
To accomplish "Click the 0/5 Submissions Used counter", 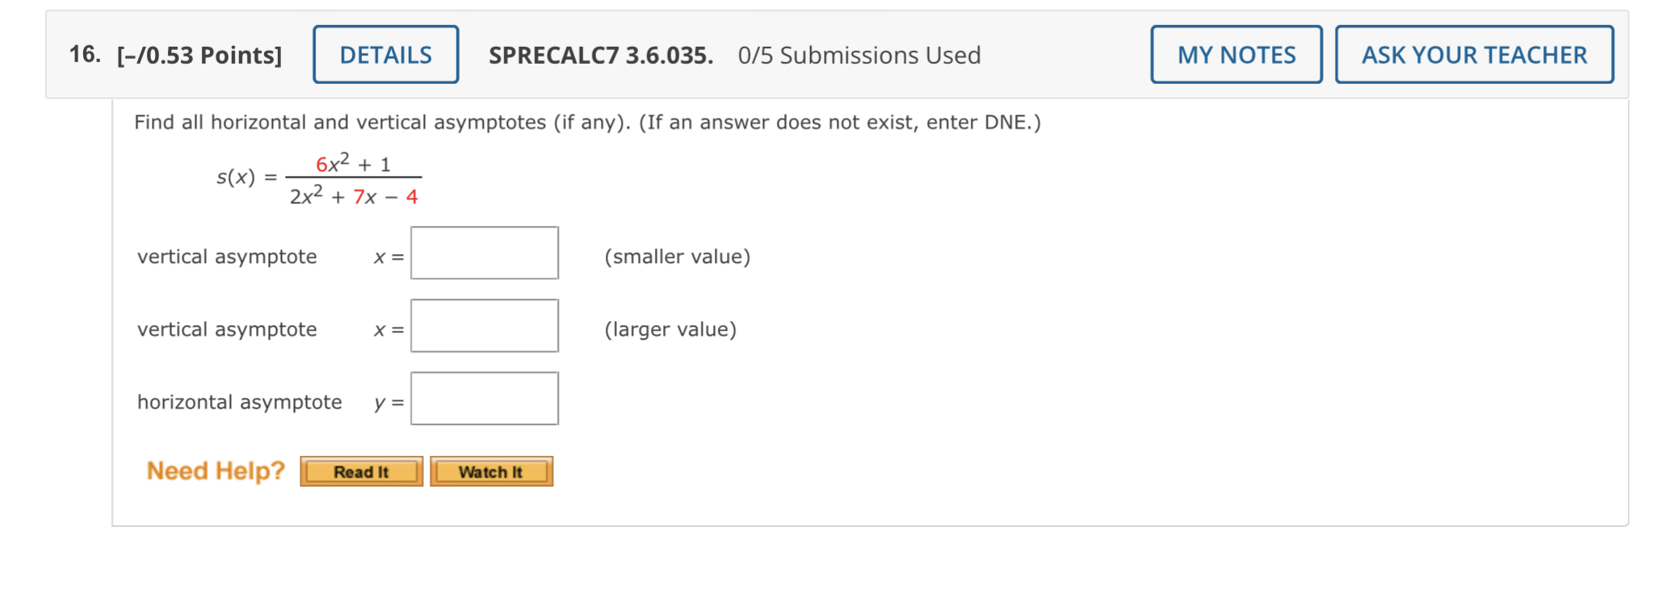I will pos(858,55).
